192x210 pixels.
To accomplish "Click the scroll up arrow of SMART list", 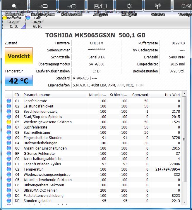I will pyautogui.click(x=184, y=94).
